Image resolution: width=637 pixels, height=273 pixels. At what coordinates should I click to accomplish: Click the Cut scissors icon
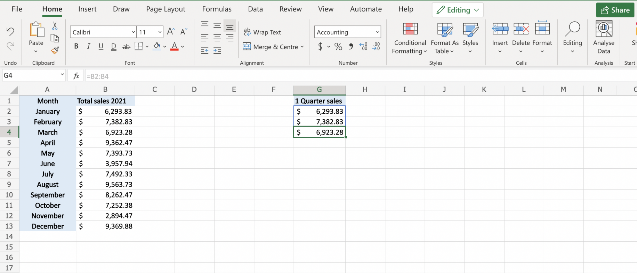55,26
